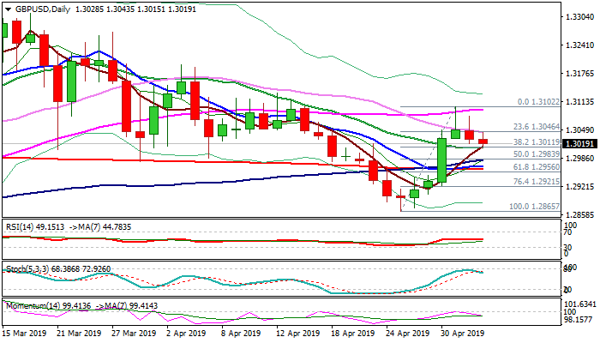Select the OHLC values 1.30285 1.30435 1.30151 1.30191
The height and width of the screenshot is (343, 600).
135,9
